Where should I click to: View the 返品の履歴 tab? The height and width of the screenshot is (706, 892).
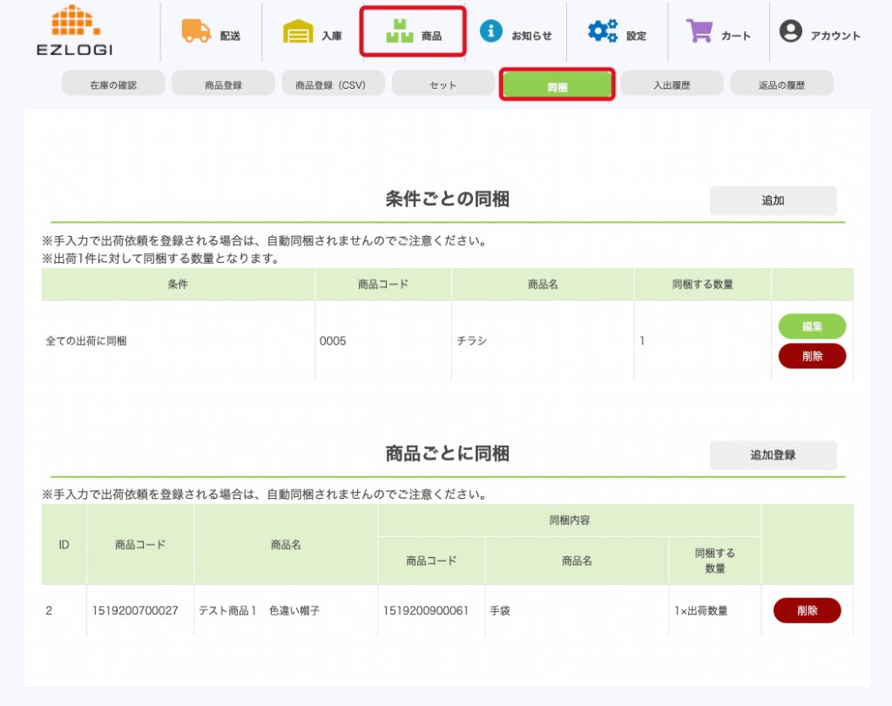coord(781,84)
